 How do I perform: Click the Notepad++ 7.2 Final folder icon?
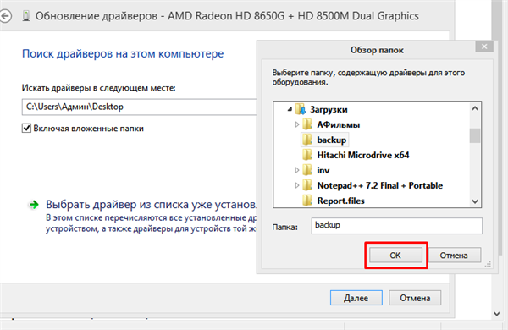coord(307,185)
